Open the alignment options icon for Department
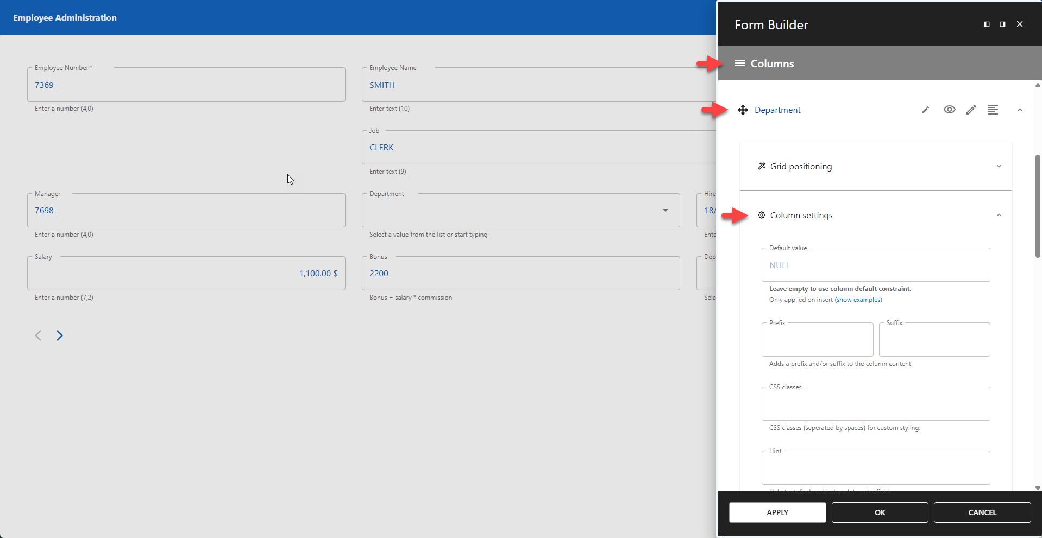 pyautogui.click(x=994, y=110)
